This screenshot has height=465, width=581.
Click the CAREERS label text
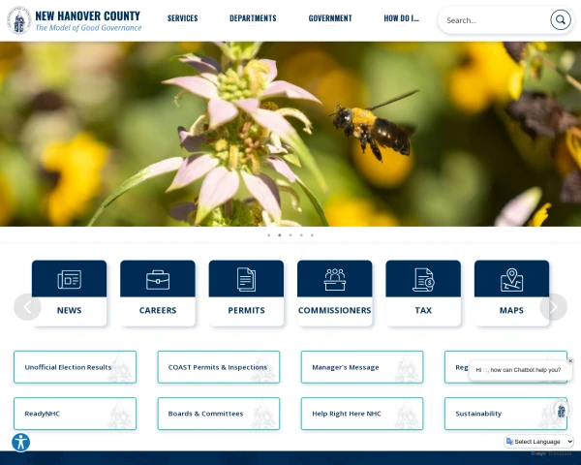click(x=158, y=310)
